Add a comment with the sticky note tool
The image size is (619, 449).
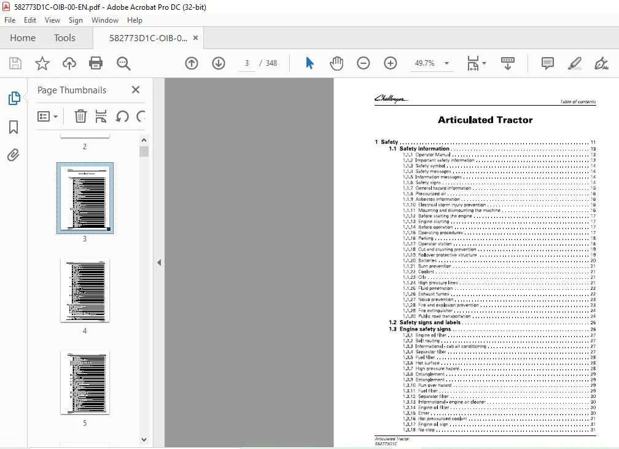pyautogui.click(x=548, y=63)
